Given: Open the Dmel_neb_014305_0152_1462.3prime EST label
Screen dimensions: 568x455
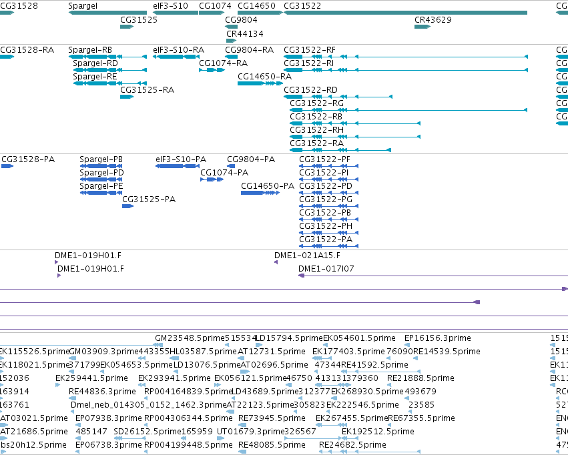Looking at the screenshot, I should tap(149, 405).
